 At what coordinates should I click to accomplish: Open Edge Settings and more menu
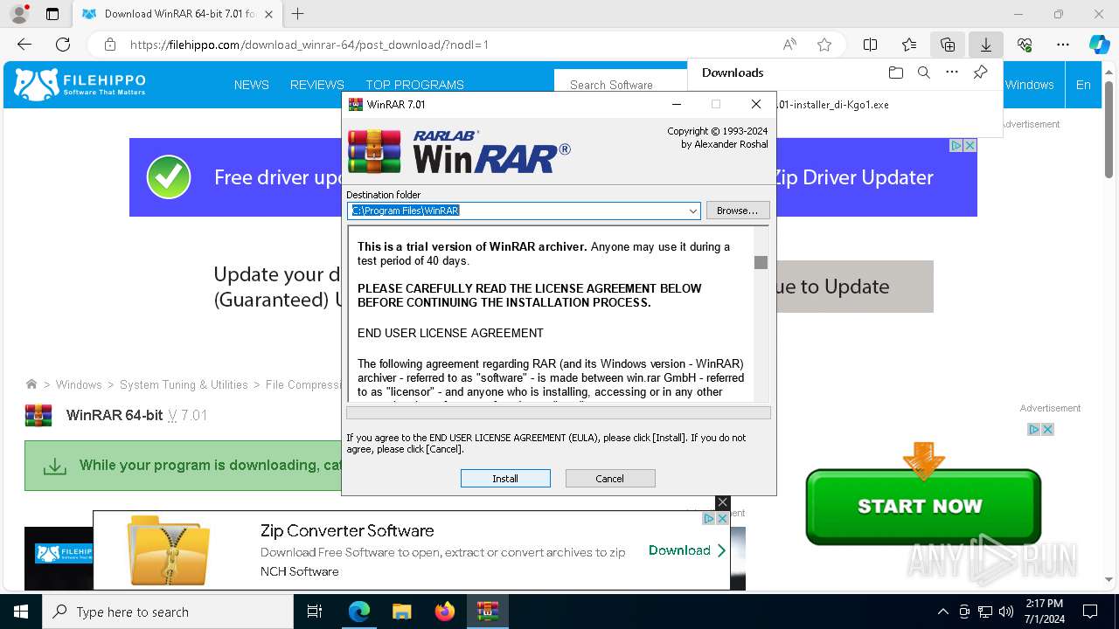[x=1063, y=45]
